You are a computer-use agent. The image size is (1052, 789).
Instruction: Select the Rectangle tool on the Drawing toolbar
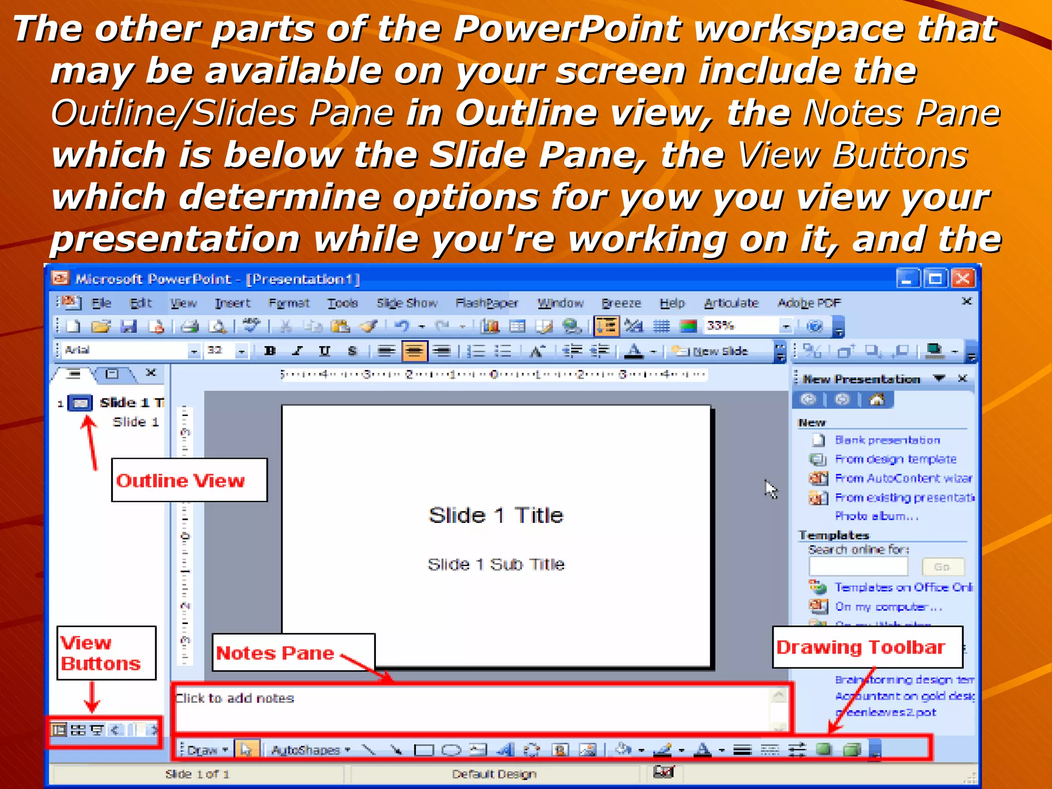pyautogui.click(x=424, y=750)
